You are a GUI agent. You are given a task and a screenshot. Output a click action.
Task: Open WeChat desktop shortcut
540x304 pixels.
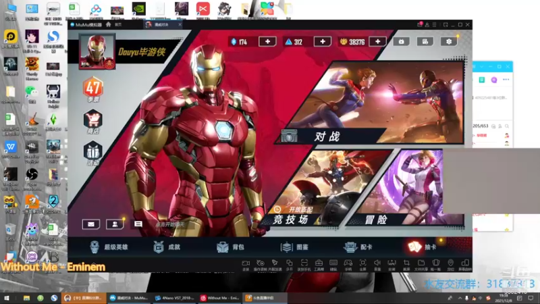tap(32, 95)
